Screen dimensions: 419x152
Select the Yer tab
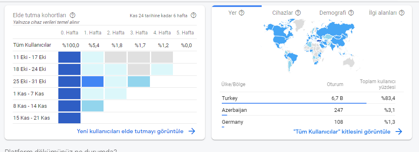click(x=237, y=13)
